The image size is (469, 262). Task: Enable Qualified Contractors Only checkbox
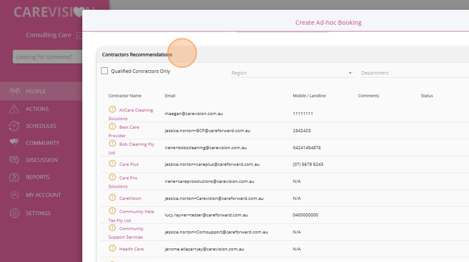point(104,71)
